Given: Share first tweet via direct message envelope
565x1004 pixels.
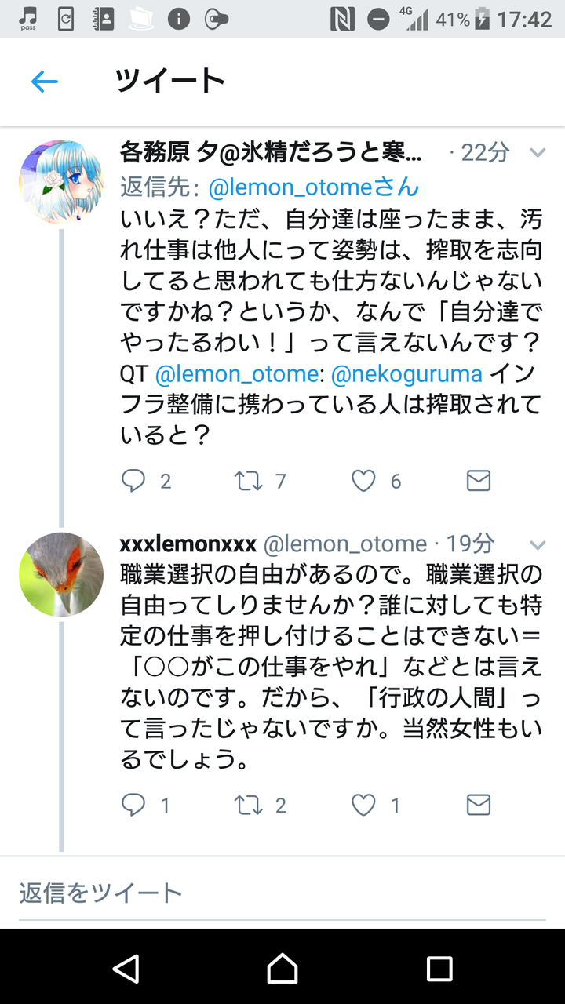Looking at the screenshot, I should [478, 481].
